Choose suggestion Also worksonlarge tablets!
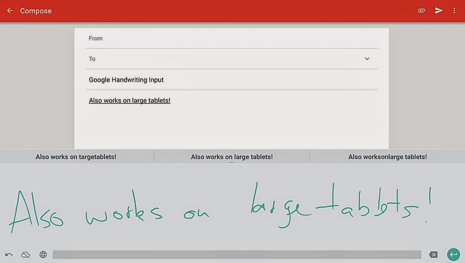The image size is (465, 263). (x=388, y=157)
